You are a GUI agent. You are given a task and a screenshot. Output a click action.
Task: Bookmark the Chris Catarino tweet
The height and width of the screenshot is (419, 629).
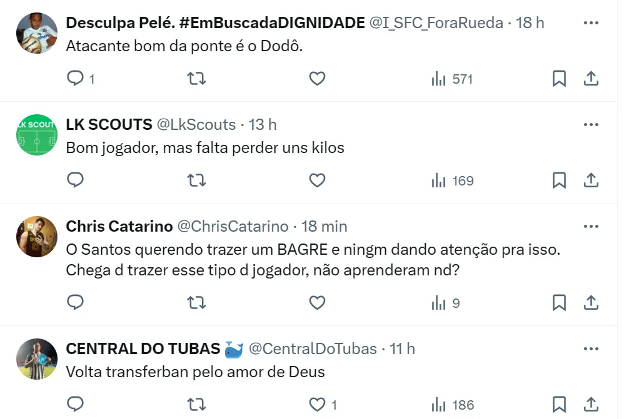pos(559,303)
